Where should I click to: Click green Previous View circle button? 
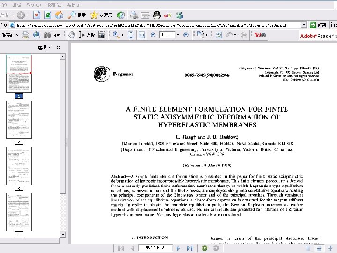point(205,248)
